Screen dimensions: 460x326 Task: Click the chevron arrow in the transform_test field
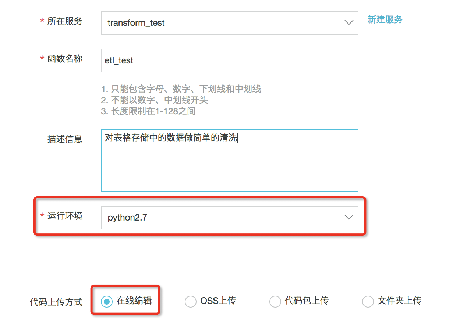[x=348, y=23]
